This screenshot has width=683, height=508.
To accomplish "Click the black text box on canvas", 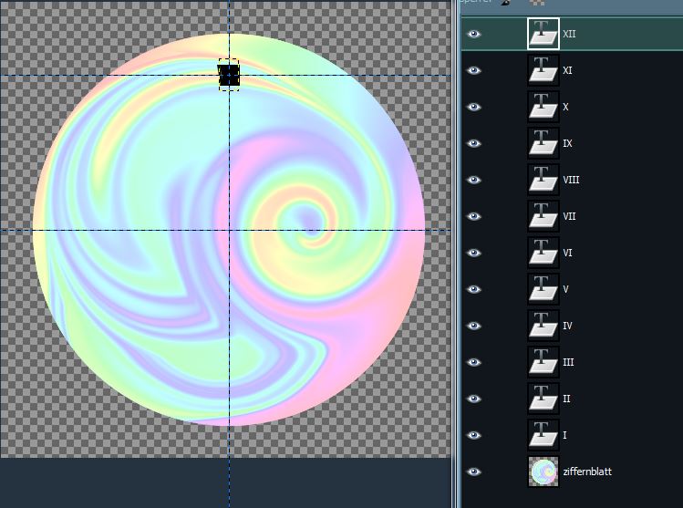I will [229, 75].
